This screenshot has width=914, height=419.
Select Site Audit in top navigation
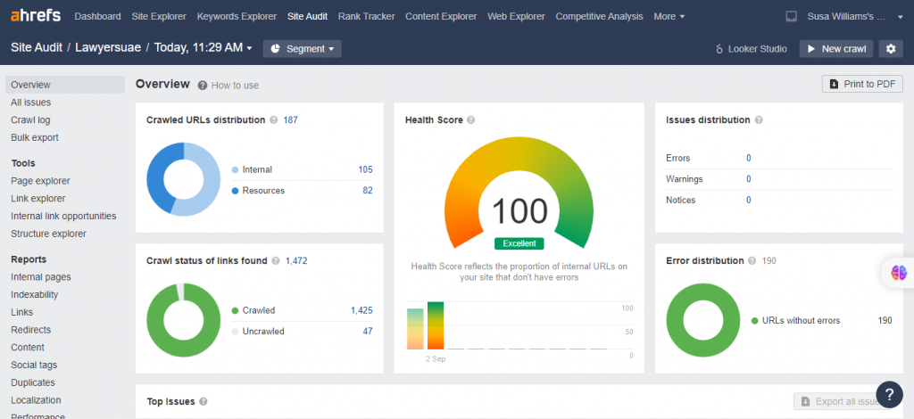[x=307, y=16]
